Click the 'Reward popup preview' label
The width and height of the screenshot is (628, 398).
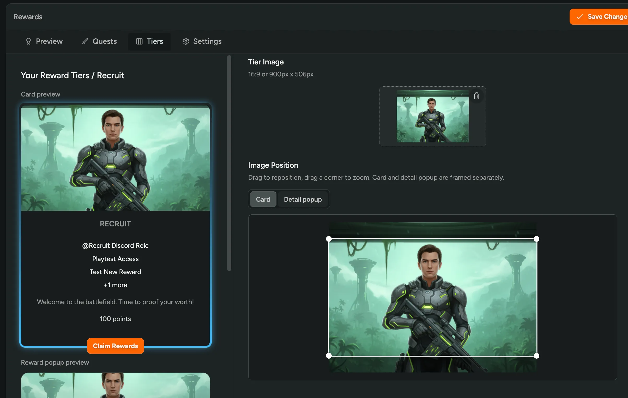[55, 362]
